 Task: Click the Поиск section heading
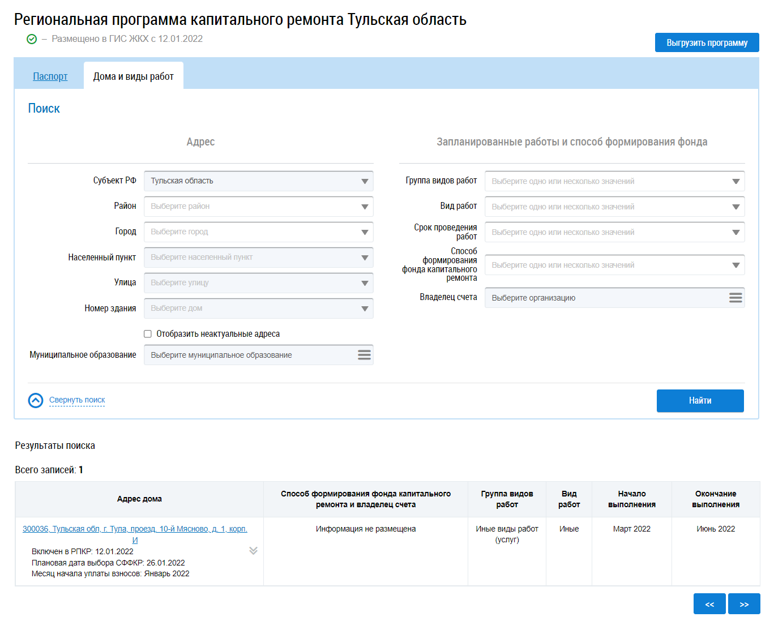[44, 109]
